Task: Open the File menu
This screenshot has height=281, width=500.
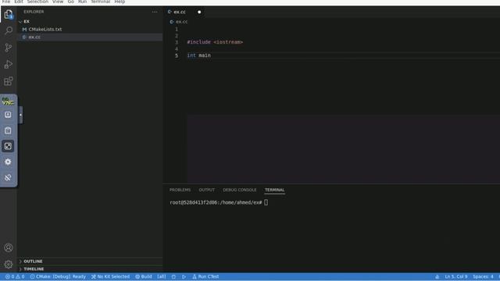Action: point(6,2)
